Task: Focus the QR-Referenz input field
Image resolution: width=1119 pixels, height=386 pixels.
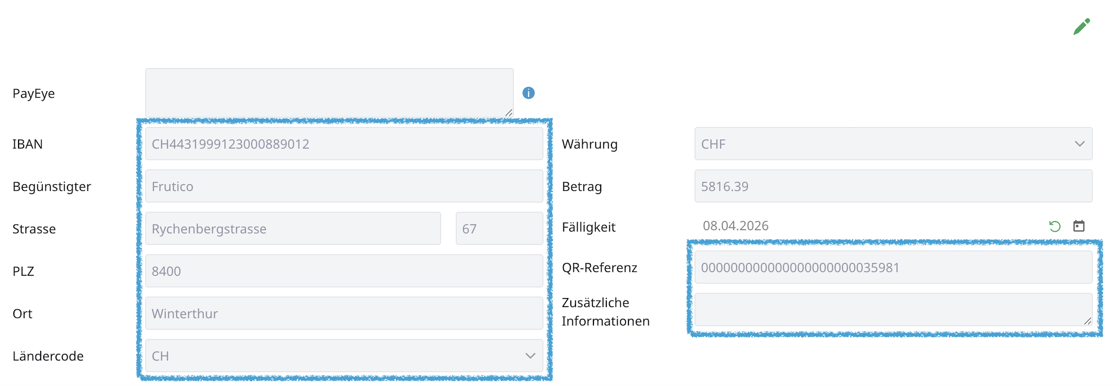Action: tap(893, 268)
